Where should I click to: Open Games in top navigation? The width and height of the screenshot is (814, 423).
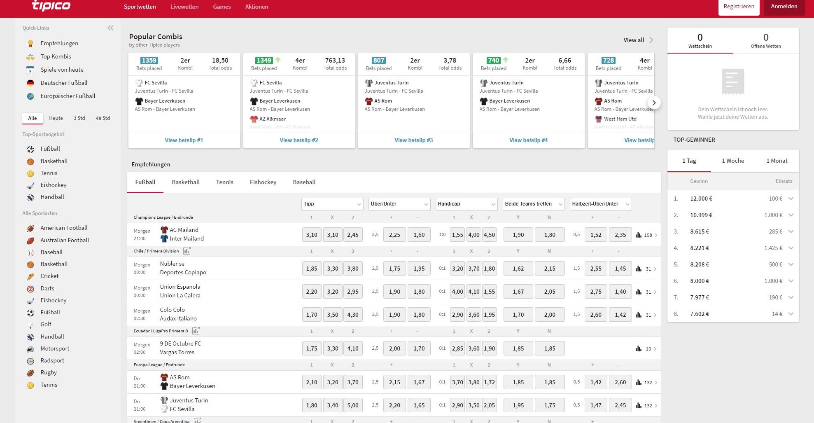222,7
